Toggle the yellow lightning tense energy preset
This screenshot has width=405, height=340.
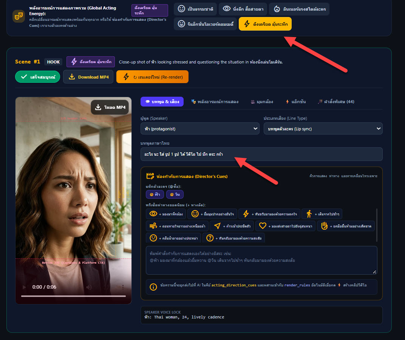click(265, 24)
